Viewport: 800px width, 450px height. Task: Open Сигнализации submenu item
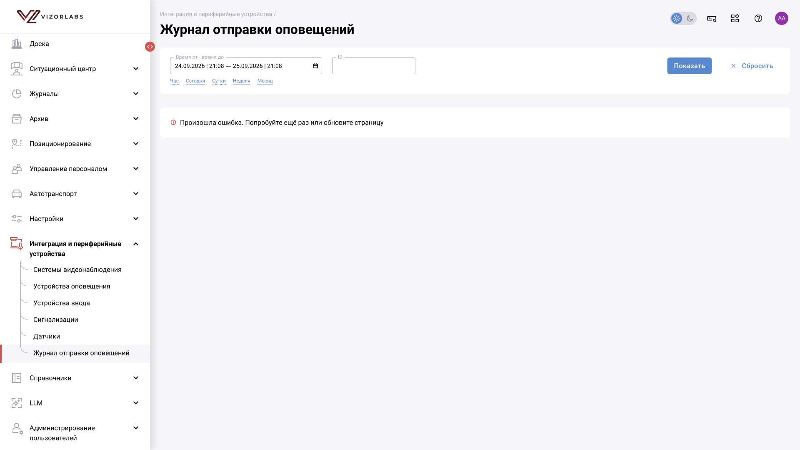(x=56, y=320)
